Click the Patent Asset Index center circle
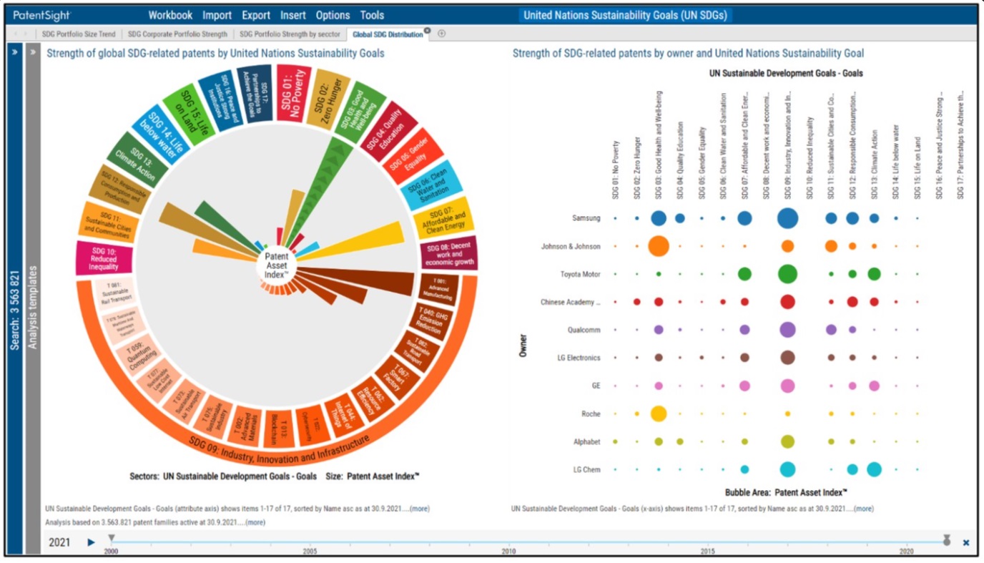The width and height of the screenshot is (984, 563). [x=276, y=265]
